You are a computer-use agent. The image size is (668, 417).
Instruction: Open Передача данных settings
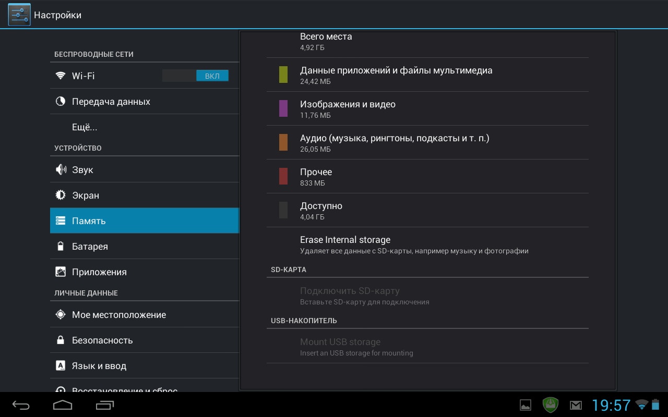click(x=111, y=102)
